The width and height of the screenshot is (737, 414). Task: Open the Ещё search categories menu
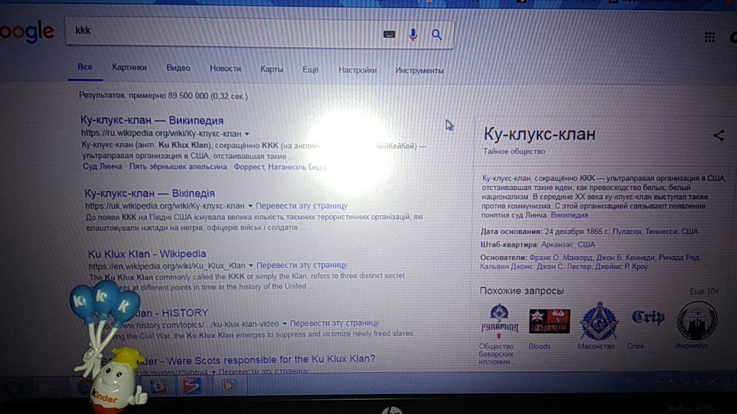pos(310,70)
